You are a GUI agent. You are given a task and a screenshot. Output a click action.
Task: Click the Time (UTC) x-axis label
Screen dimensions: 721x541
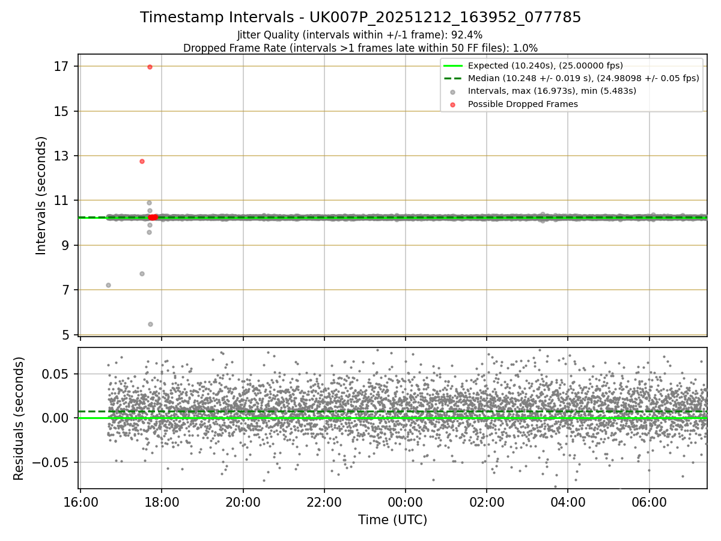tap(392, 520)
